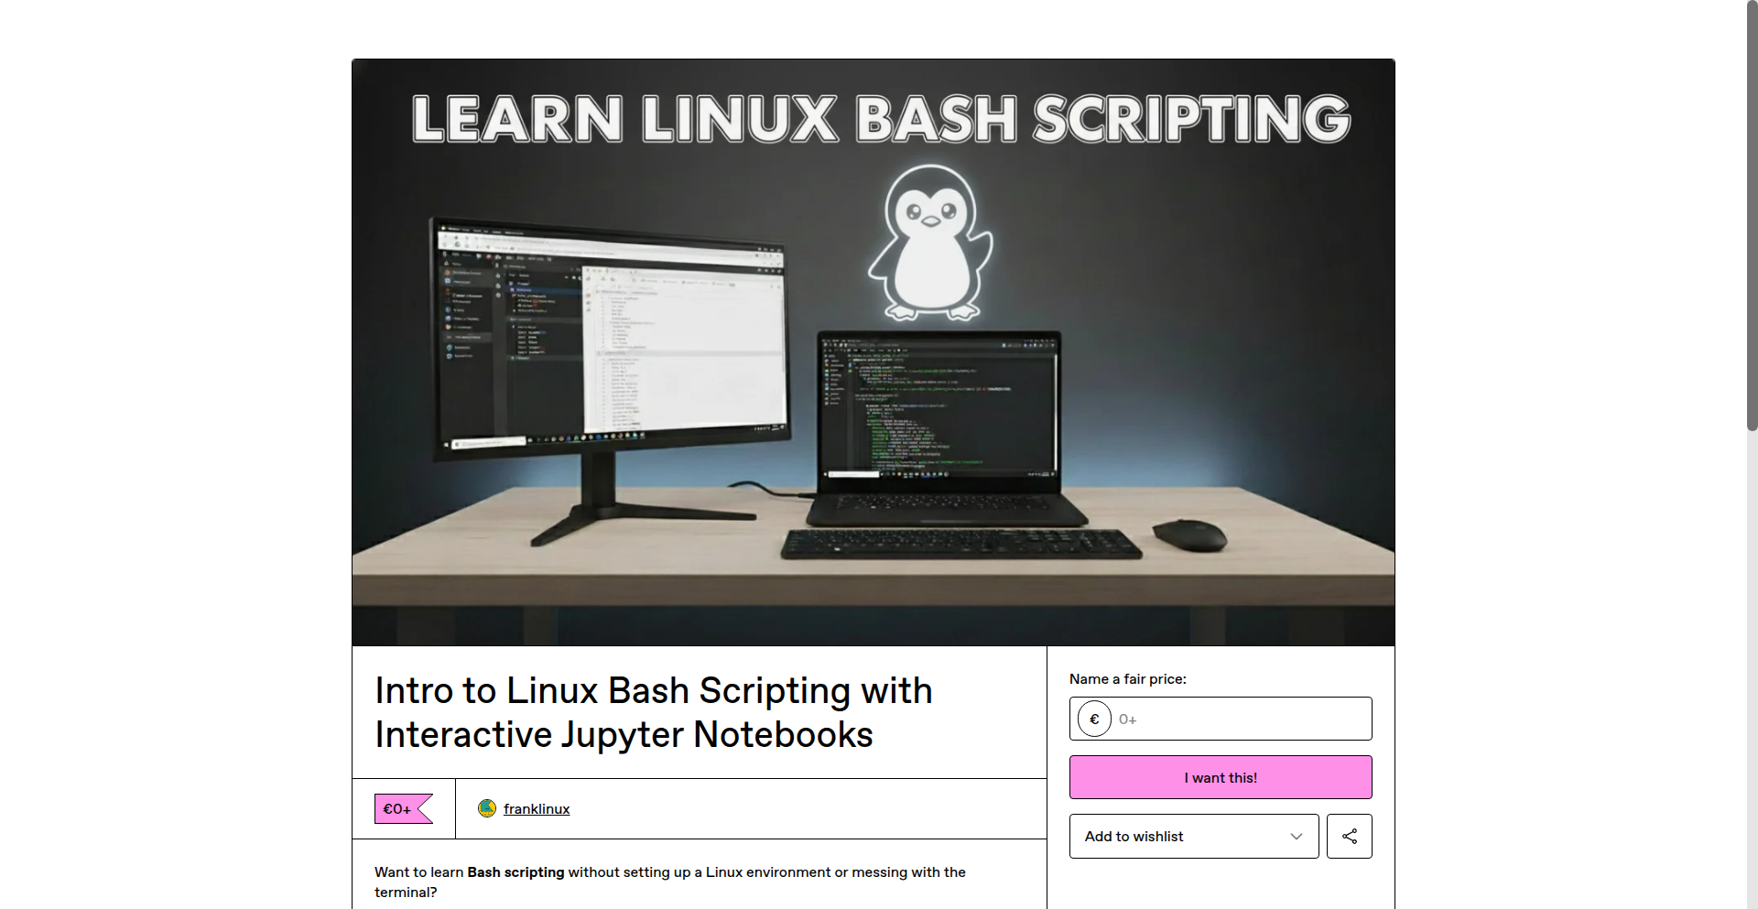Click the 'Want to learn Bash scripting' description

(x=670, y=882)
